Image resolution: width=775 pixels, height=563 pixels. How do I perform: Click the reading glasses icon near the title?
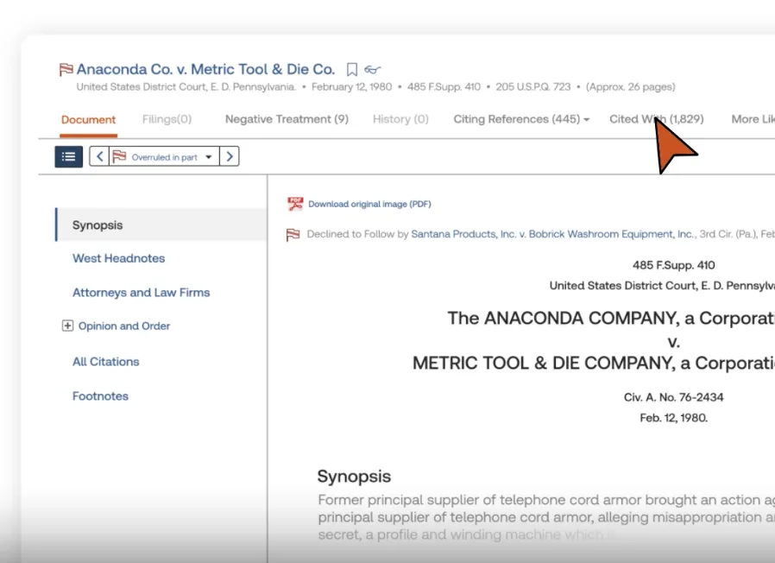click(372, 68)
